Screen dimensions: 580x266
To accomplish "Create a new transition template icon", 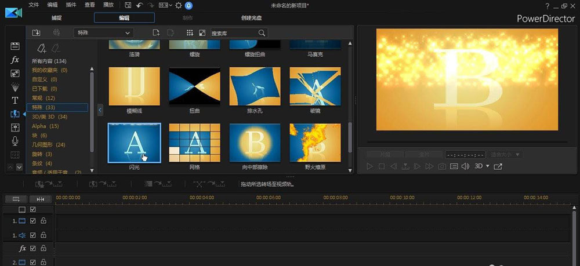I will [156, 32].
